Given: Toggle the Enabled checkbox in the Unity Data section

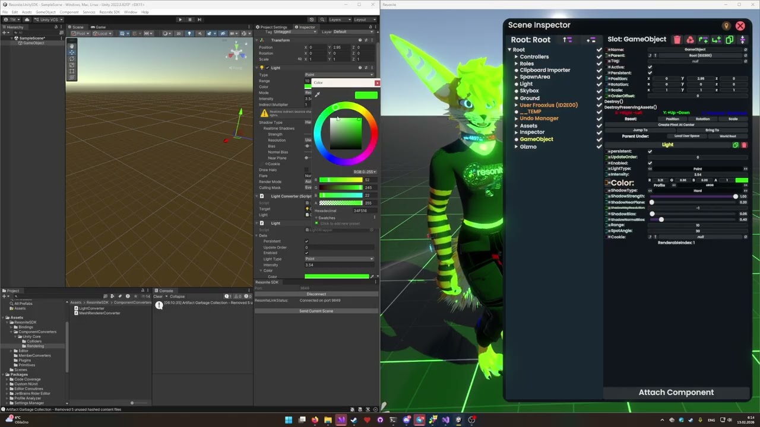Looking at the screenshot, I should [306, 253].
